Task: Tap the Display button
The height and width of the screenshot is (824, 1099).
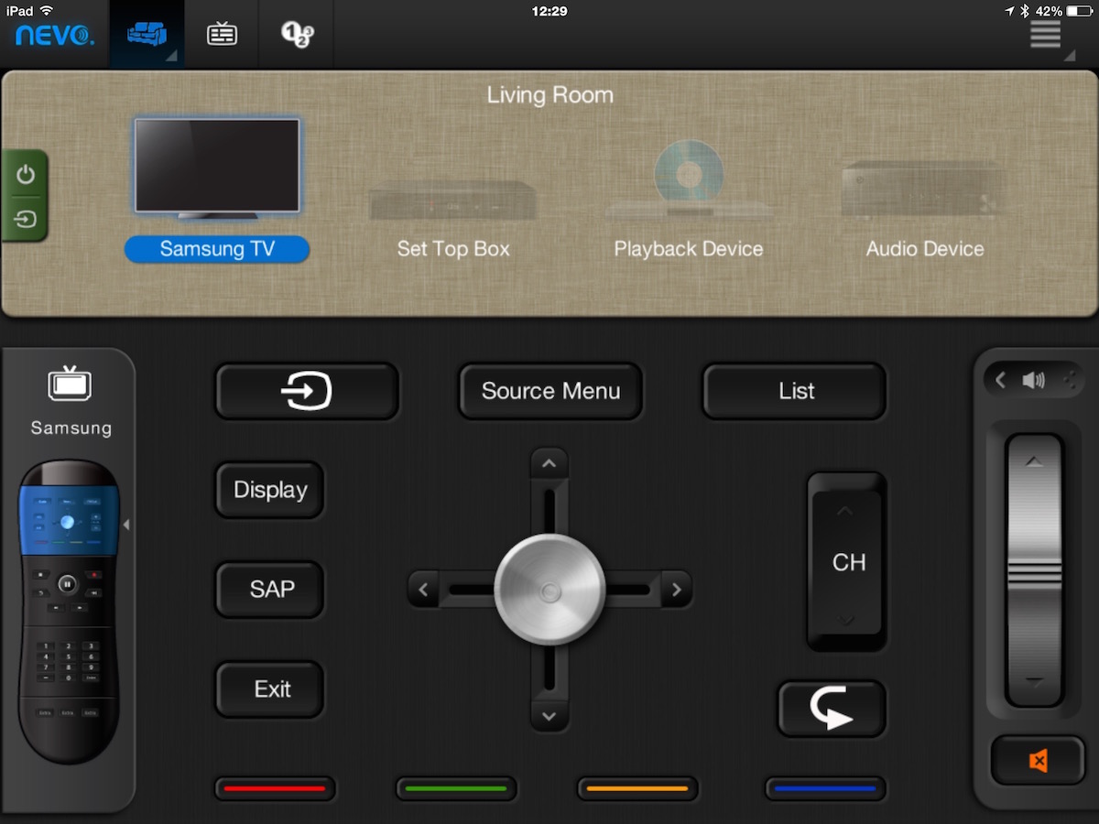Action: (x=270, y=490)
